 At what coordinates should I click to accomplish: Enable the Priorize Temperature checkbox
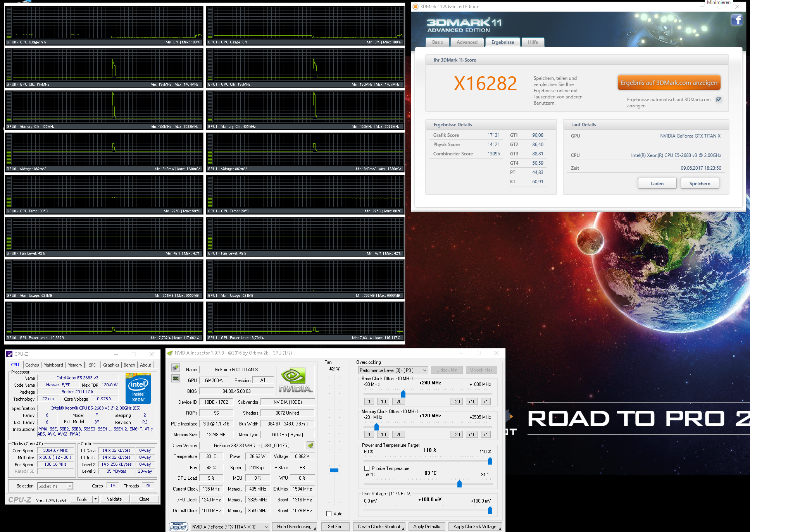point(367,468)
